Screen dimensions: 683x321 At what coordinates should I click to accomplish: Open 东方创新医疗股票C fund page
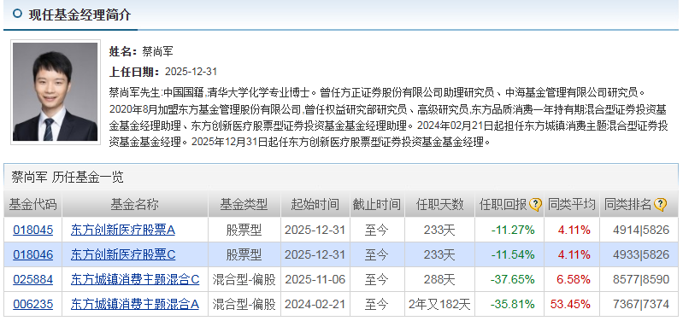[x=123, y=255]
